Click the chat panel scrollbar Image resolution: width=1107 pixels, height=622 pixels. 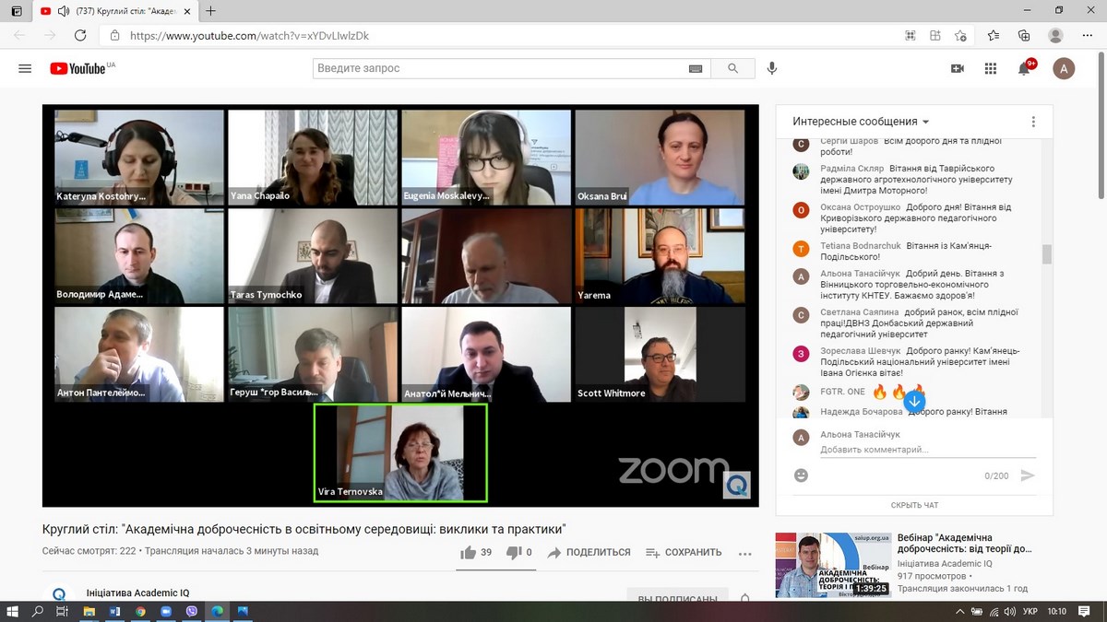click(x=1046, y=254)
